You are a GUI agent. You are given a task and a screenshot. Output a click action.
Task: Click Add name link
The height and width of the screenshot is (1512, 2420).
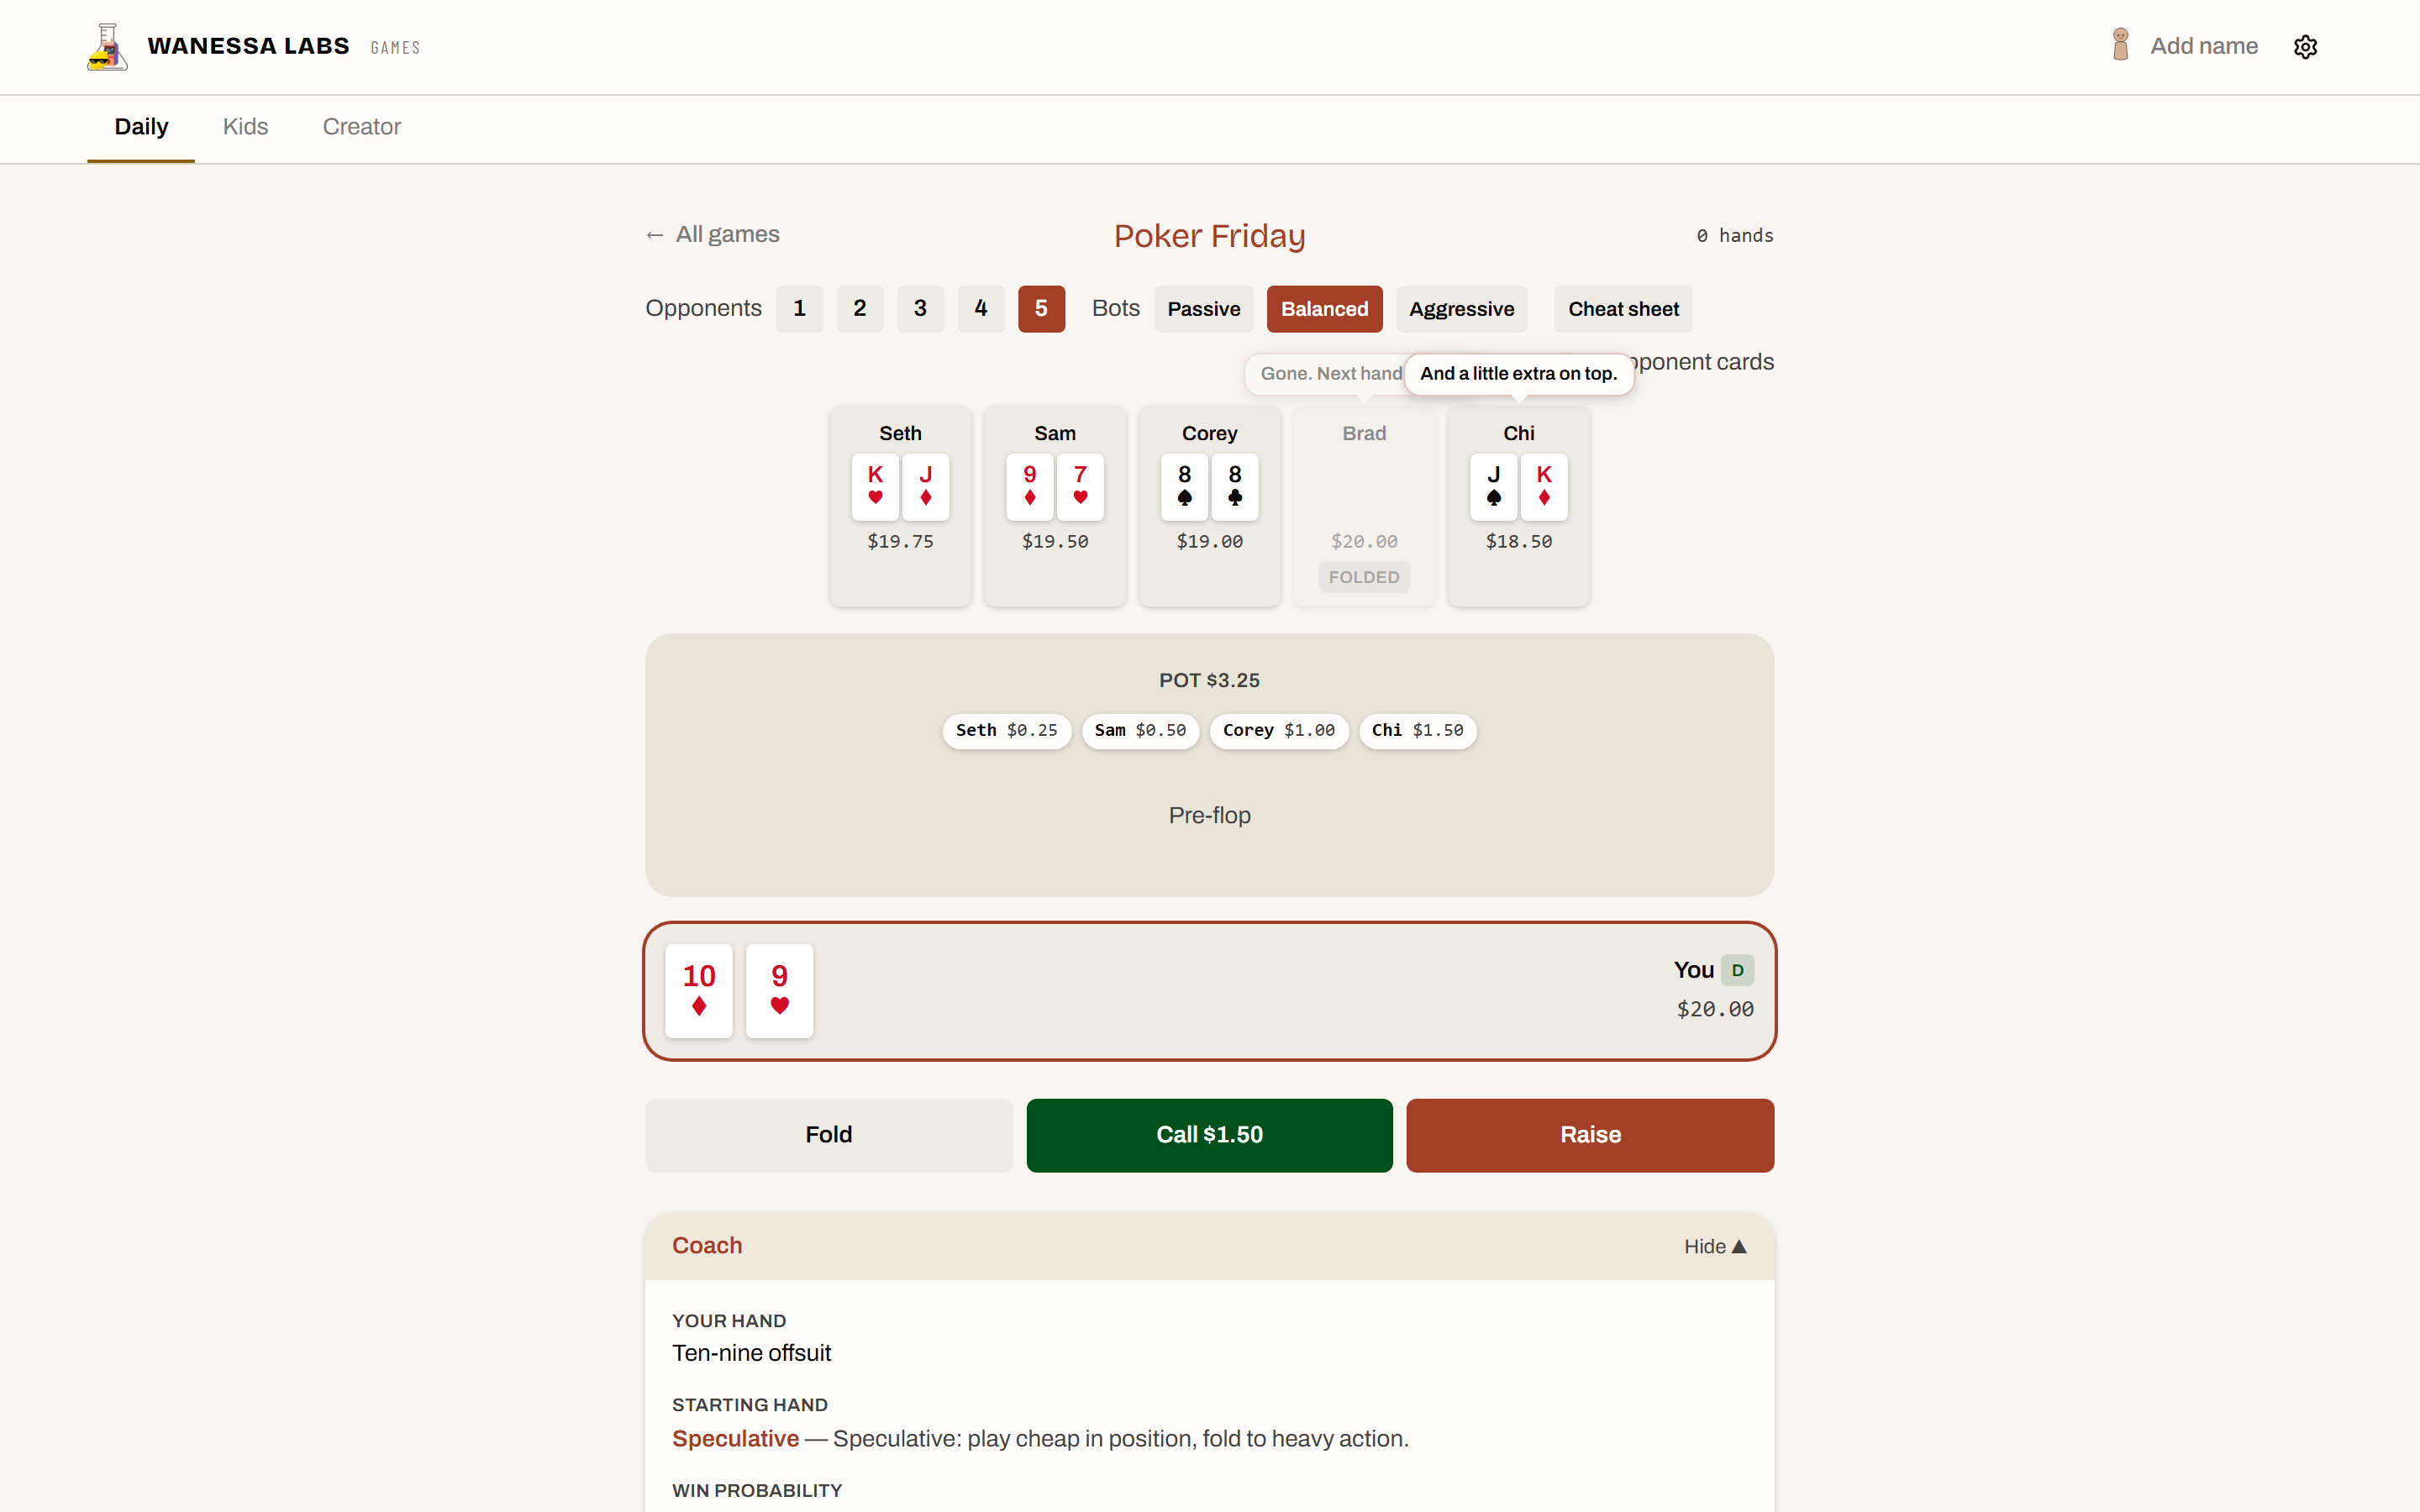[x=2204, y=46]
